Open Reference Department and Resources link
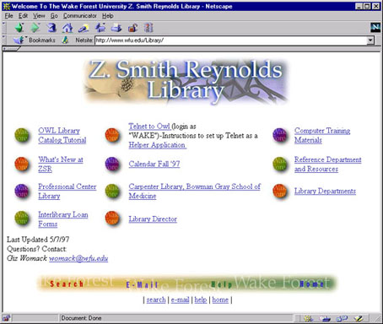 click(327, 165)
